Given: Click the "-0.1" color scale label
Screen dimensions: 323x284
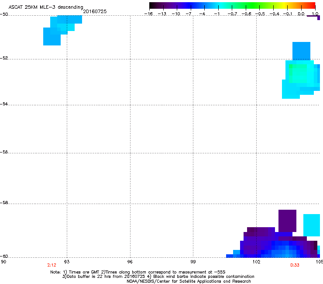Looking at the screenshot, I should pos(288,14).
